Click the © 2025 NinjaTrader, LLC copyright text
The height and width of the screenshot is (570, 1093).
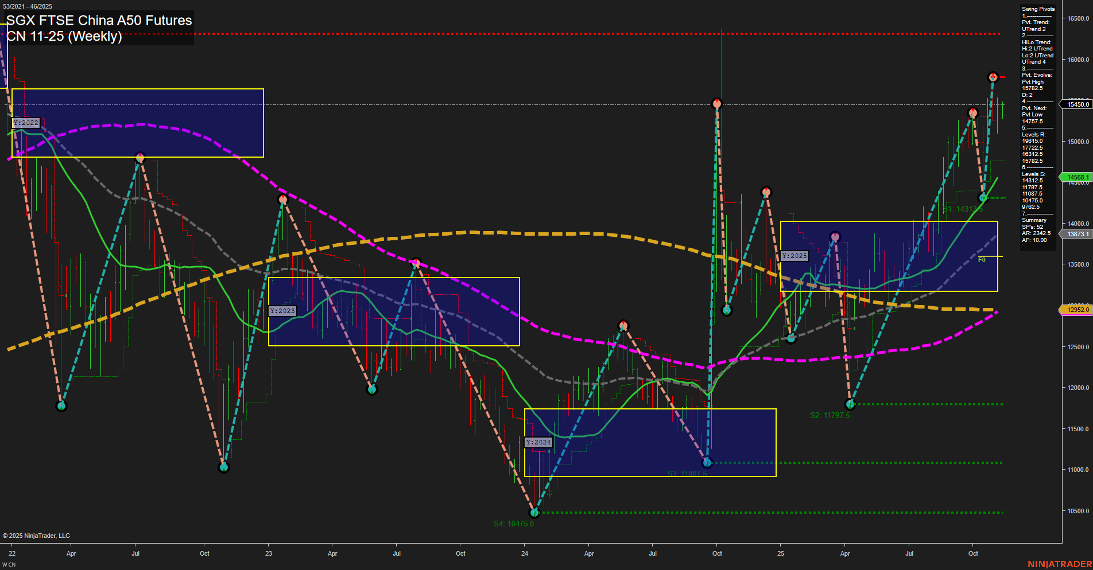(36, 535)
